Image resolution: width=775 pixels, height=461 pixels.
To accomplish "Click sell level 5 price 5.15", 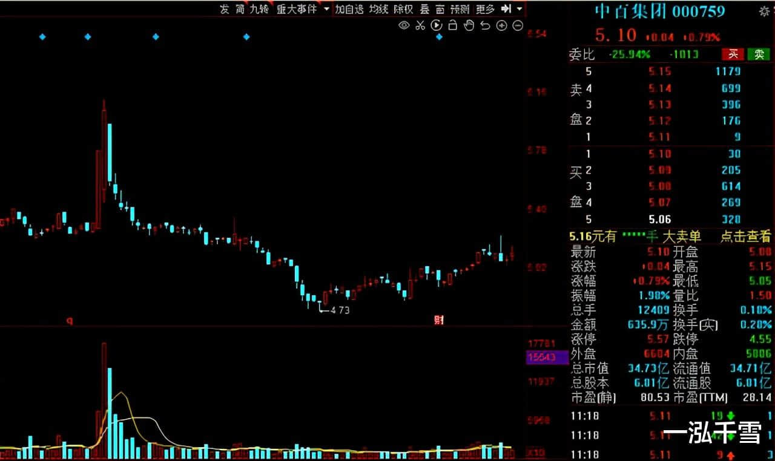I will 659,71.
